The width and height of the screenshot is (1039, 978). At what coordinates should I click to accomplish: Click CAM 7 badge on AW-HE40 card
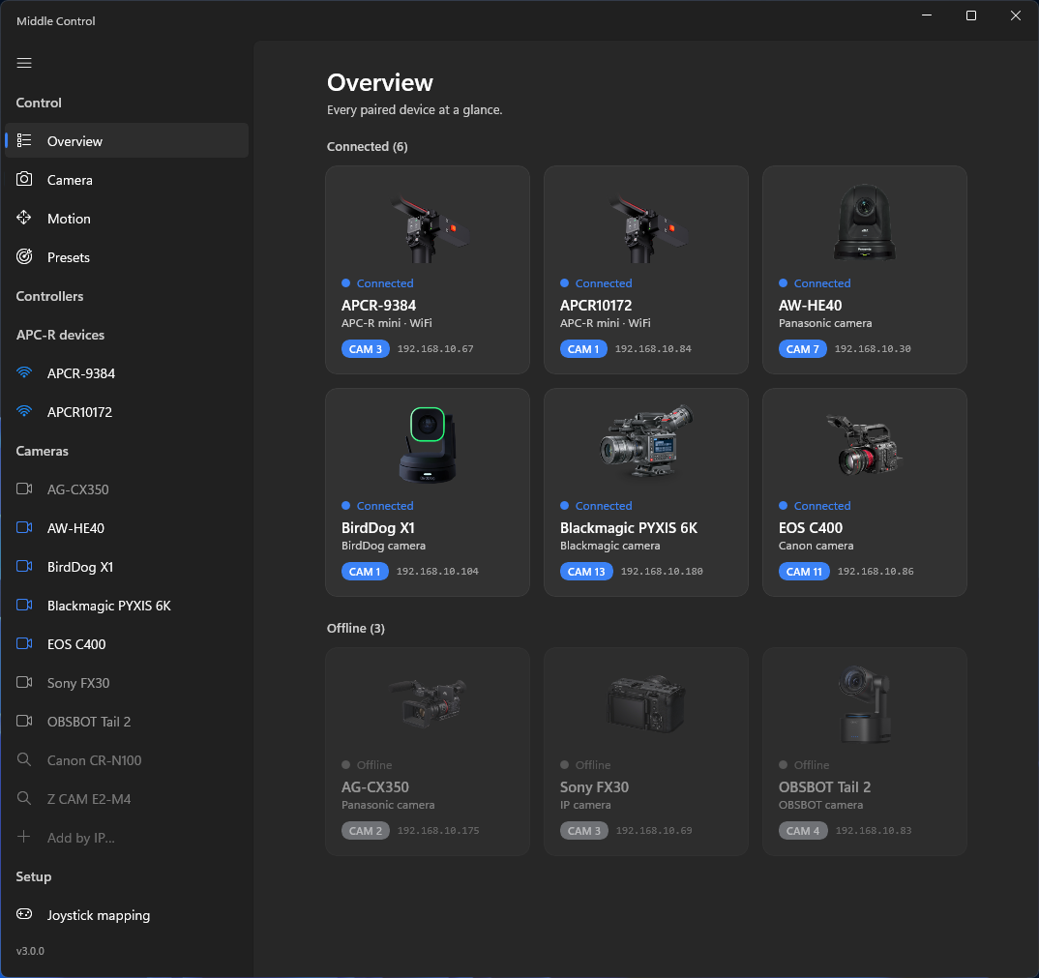[802, 349]
